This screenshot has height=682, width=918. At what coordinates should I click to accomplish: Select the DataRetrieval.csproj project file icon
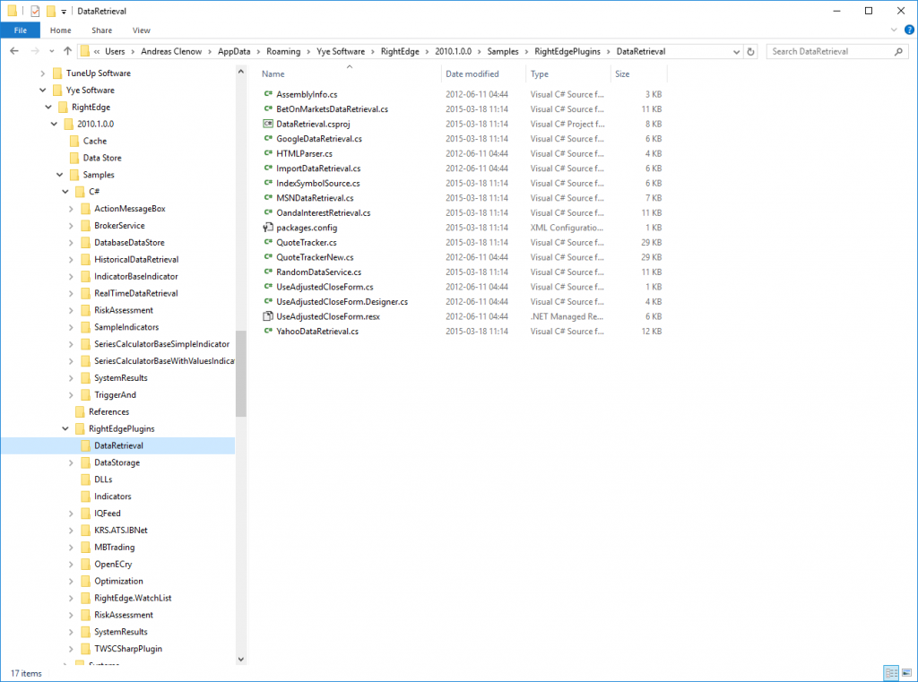[x=268, y=124]
